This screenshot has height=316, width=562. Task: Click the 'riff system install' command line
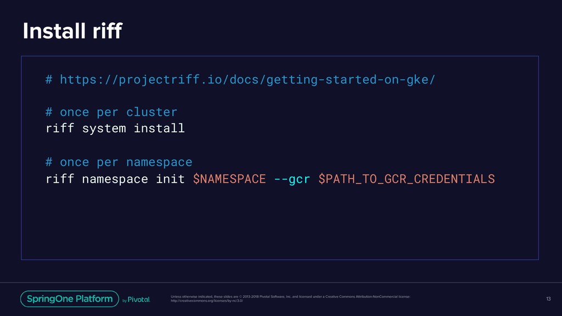pyautogui.click(x=115, y=128)
